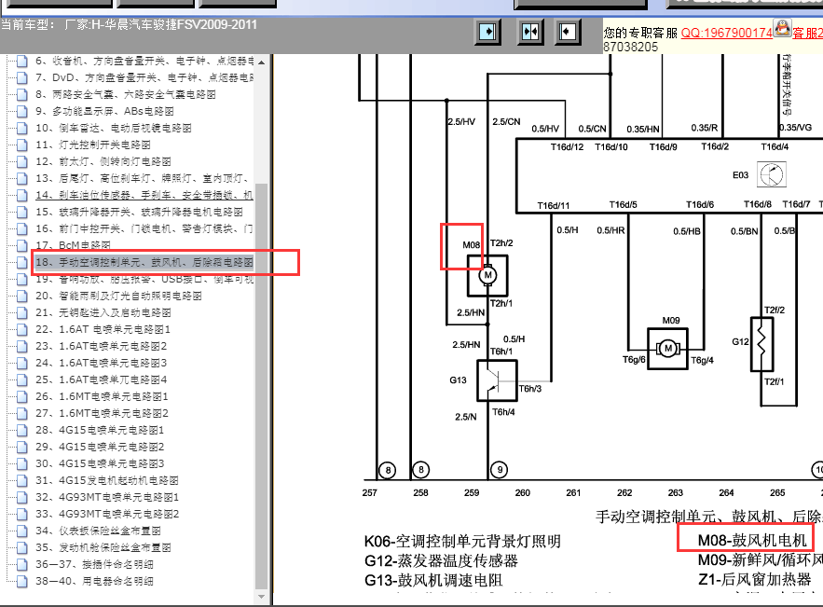Click the tree scrollbar up arrow

pyautogui.click(x=261, y=62)
